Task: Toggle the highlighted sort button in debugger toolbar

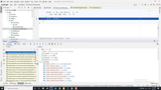Action: pos(52,44)
